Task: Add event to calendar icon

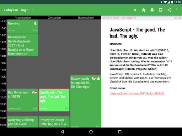Action: [161, 10]
